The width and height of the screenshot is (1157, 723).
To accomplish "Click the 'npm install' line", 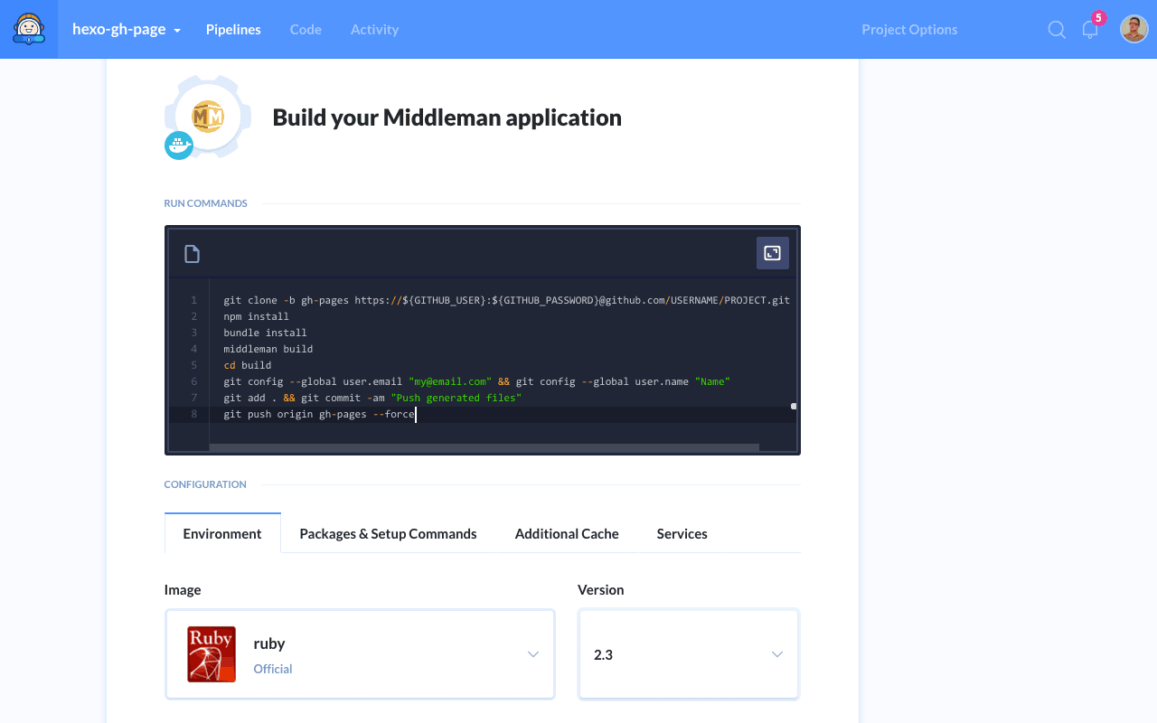I will click(256, 316).
